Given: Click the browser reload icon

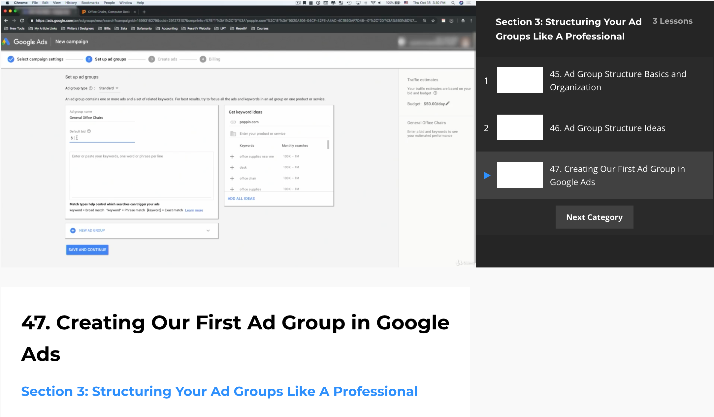Looking at the screenshot, I should click(x=22, y=20).
